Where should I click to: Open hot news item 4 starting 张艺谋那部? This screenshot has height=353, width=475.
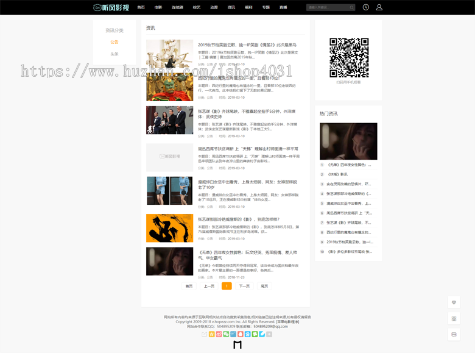[348, 194]
